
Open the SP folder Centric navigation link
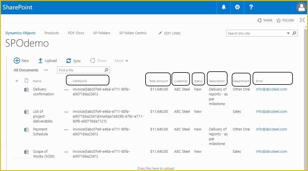point(133,33)
